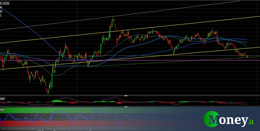The height and width of the screenshot is (131, 260).
Task: Click resize handle above the MACD pane
Action: [x=126, y=96]
